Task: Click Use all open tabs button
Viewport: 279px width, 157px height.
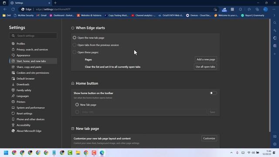Action: pyautogui.click(x=205, y=67)
